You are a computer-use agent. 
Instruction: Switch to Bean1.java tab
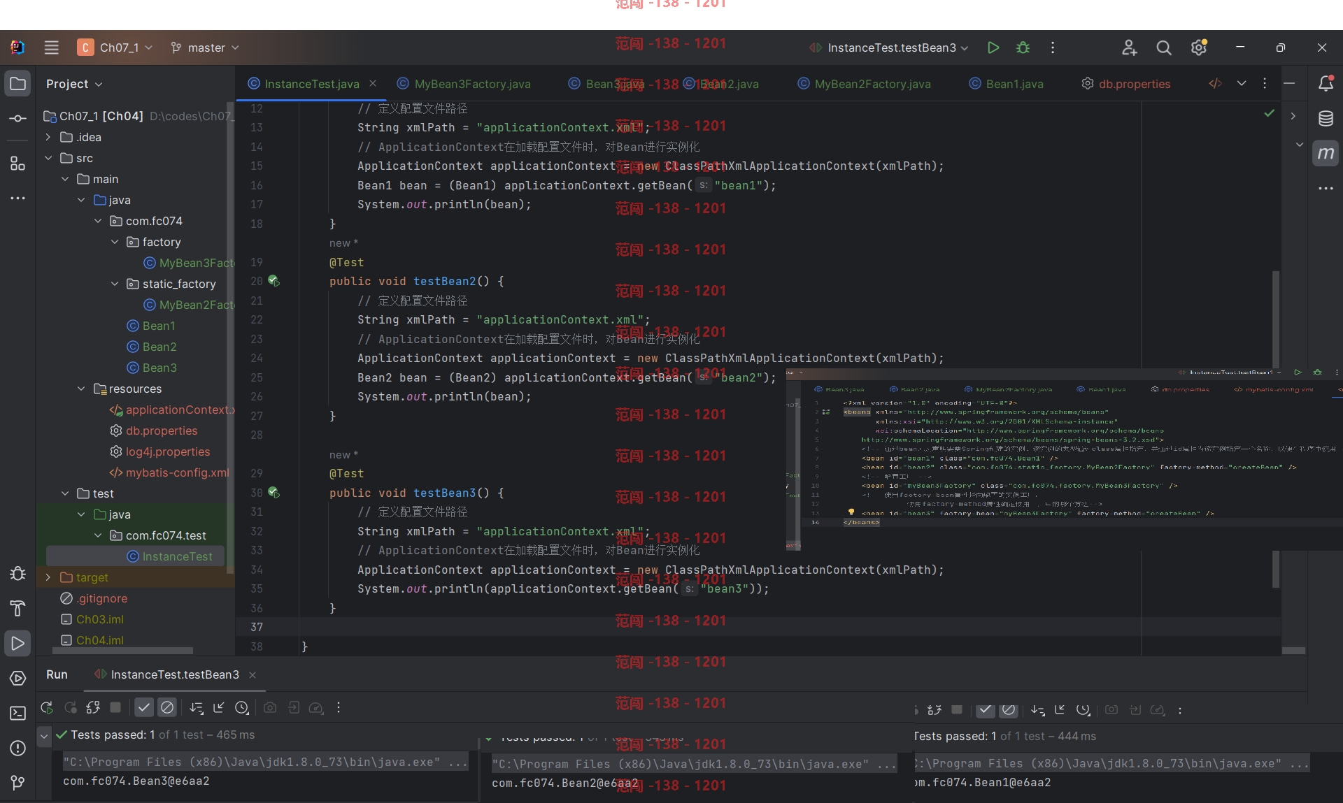[x=1006, y=84]
